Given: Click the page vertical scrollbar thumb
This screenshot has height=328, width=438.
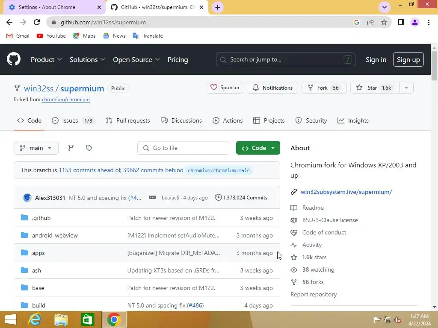Looking at the screenshot, I should [x=434, y=66].
